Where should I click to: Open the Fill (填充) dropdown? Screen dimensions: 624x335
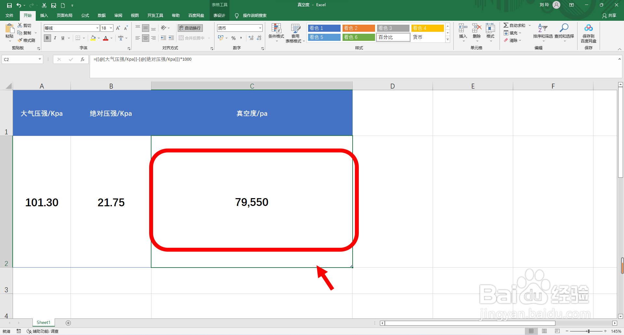tap(513, 33)
